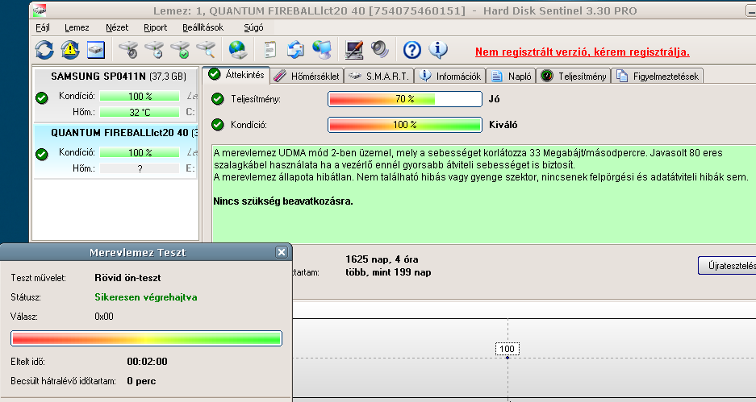Image resolution: width=756 pixels, height=402 pixels.
Task: Click the 'E:' drive letter on QUANTUM row
Action: click(x=190, y=168)
